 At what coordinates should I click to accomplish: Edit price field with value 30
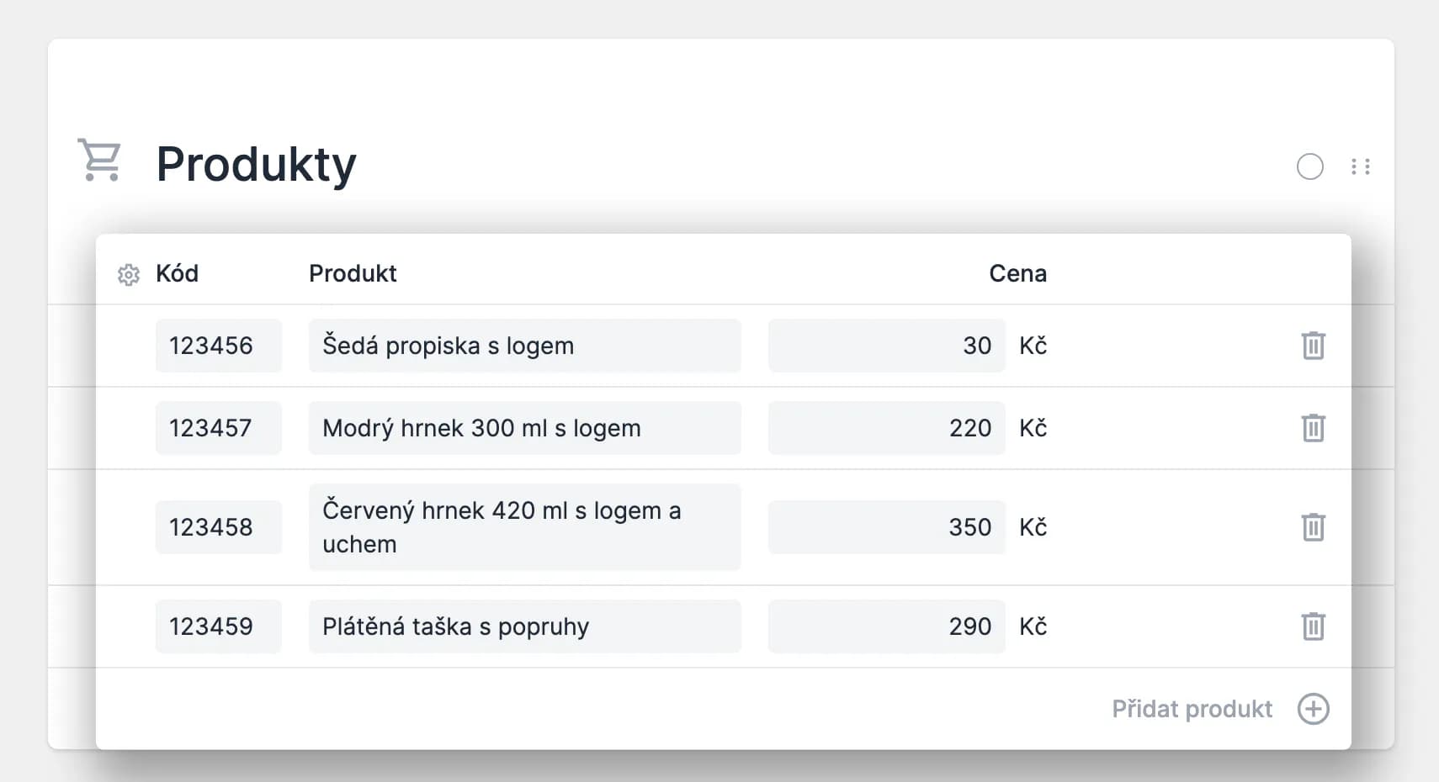click(x=886, y=346)
